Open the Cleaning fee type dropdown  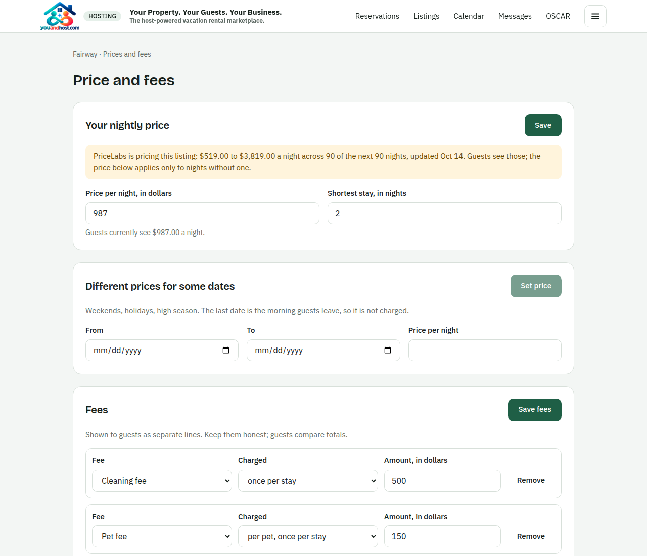coord(162,481)
